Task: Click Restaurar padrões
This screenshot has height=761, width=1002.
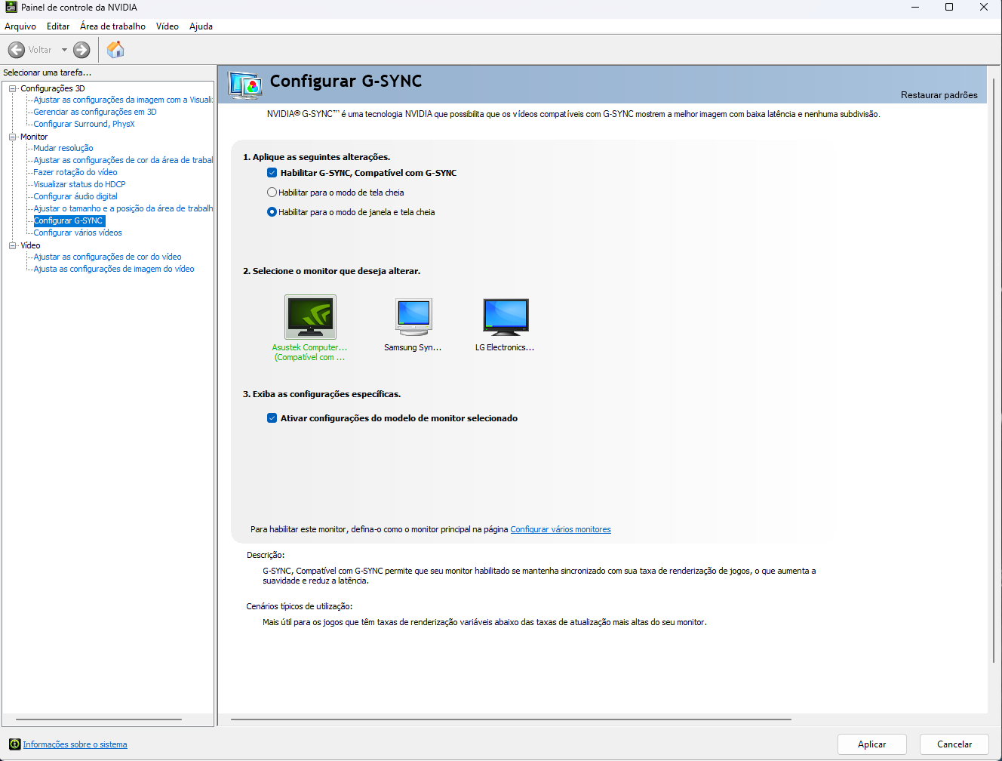Action: coord(939,95)
